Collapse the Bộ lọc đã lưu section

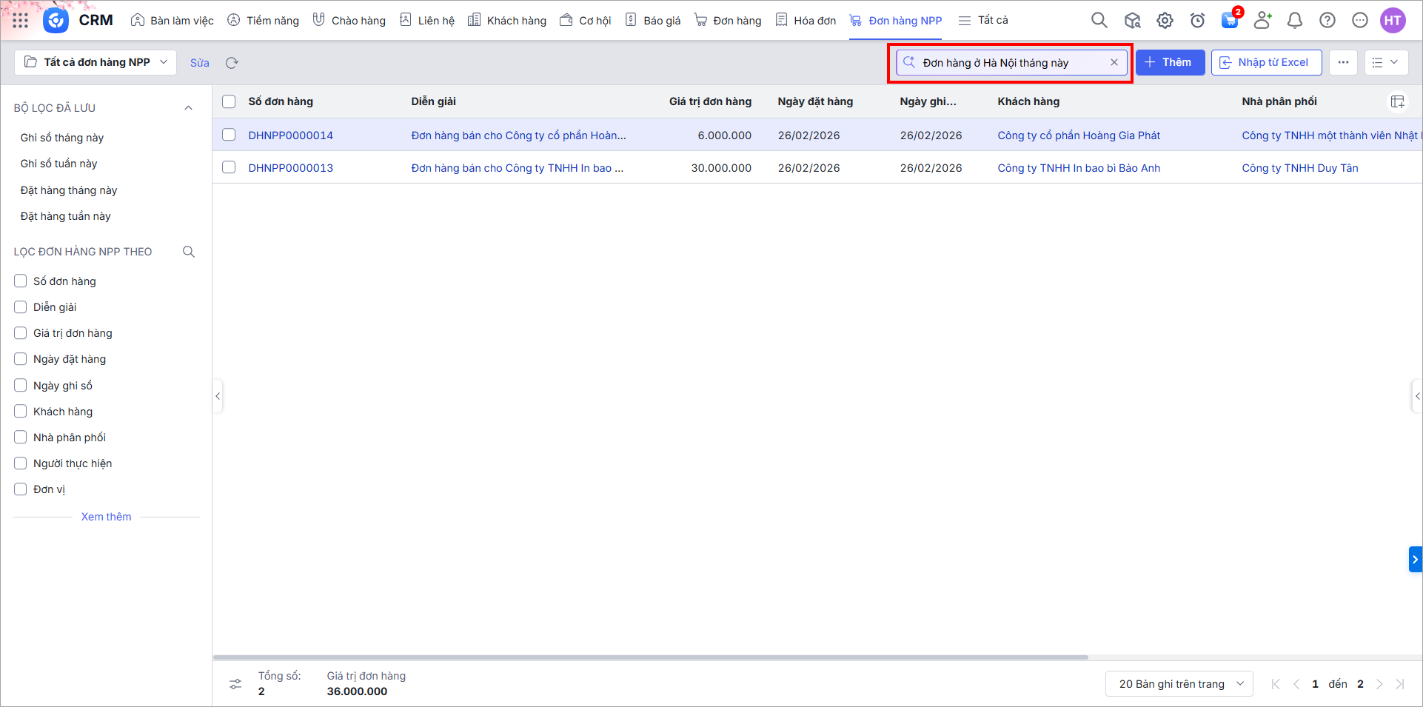[x=188, y=108]
